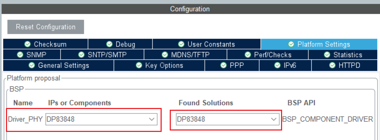Screen dimensions: 380x140
Task: Click the green check icon beside HTTPD
Action: point(332,65)
